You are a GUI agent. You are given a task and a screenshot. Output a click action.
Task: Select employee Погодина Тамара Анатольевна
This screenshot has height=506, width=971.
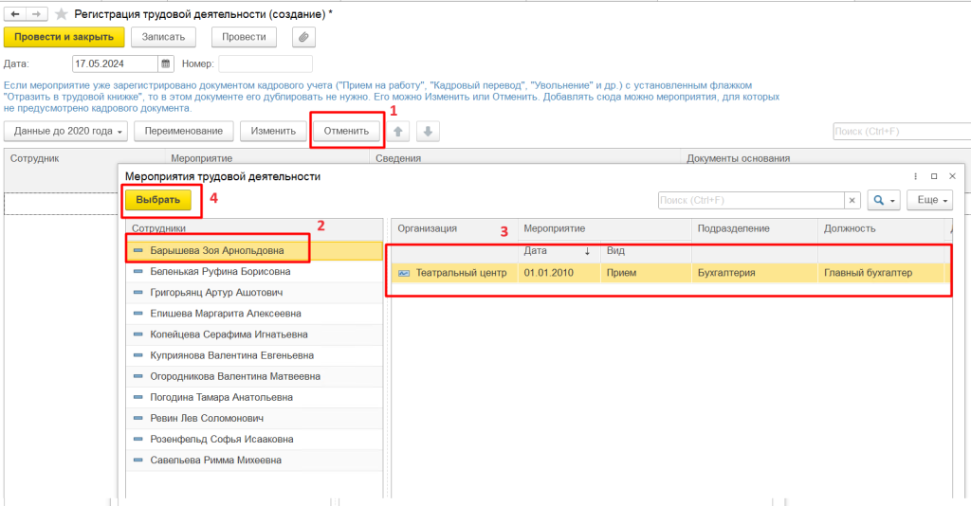254,398
